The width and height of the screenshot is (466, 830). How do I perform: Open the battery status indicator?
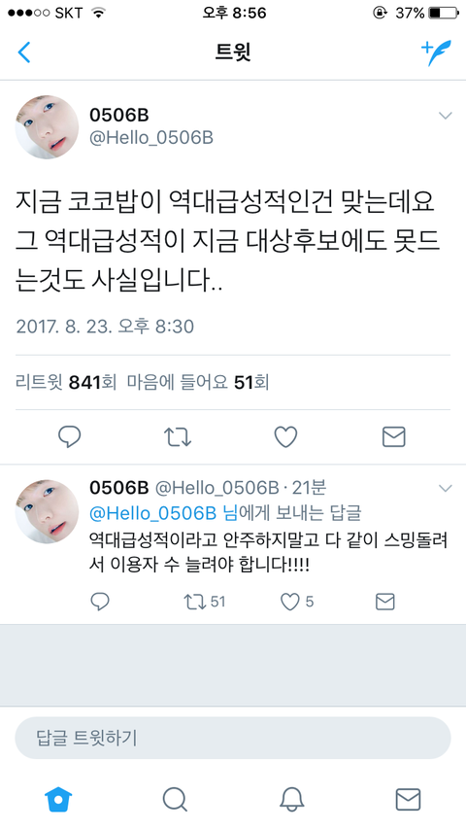(x=444, y=13)
